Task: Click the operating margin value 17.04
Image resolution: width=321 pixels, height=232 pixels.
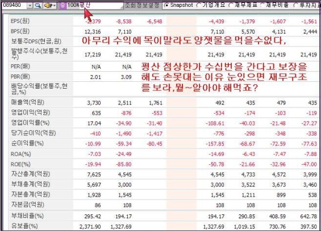Action: pyautogui.click(x=94, y=123)
